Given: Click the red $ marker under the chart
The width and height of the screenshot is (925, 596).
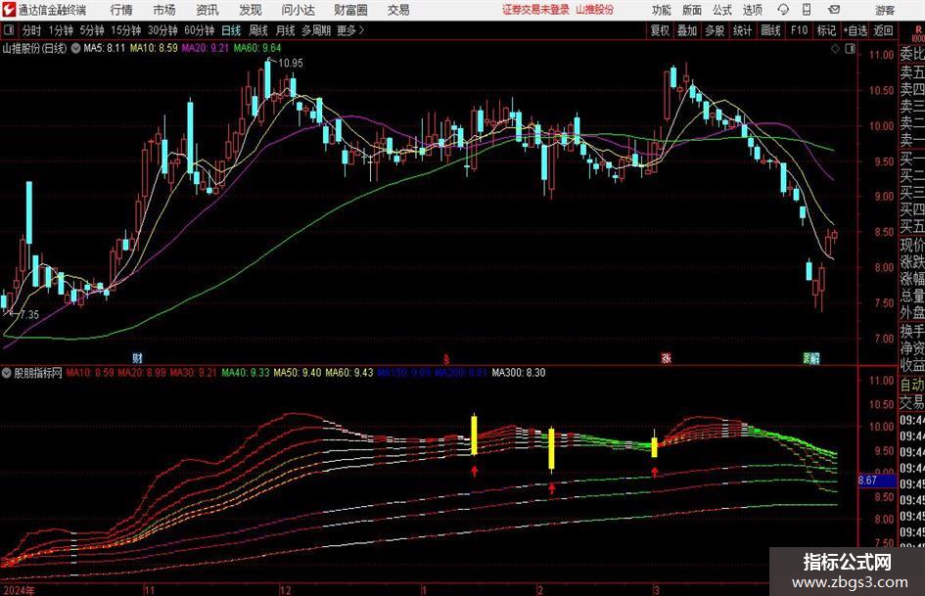Looking at the screenshot, I should [446, 358].
